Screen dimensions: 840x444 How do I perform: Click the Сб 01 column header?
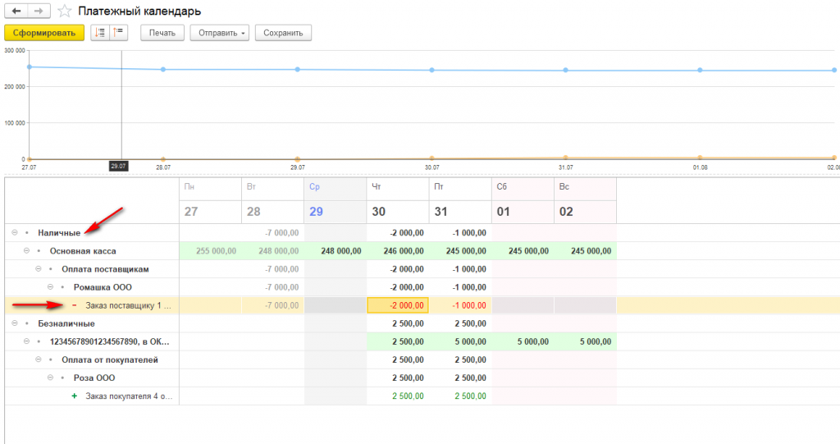[x=523, y=200]
